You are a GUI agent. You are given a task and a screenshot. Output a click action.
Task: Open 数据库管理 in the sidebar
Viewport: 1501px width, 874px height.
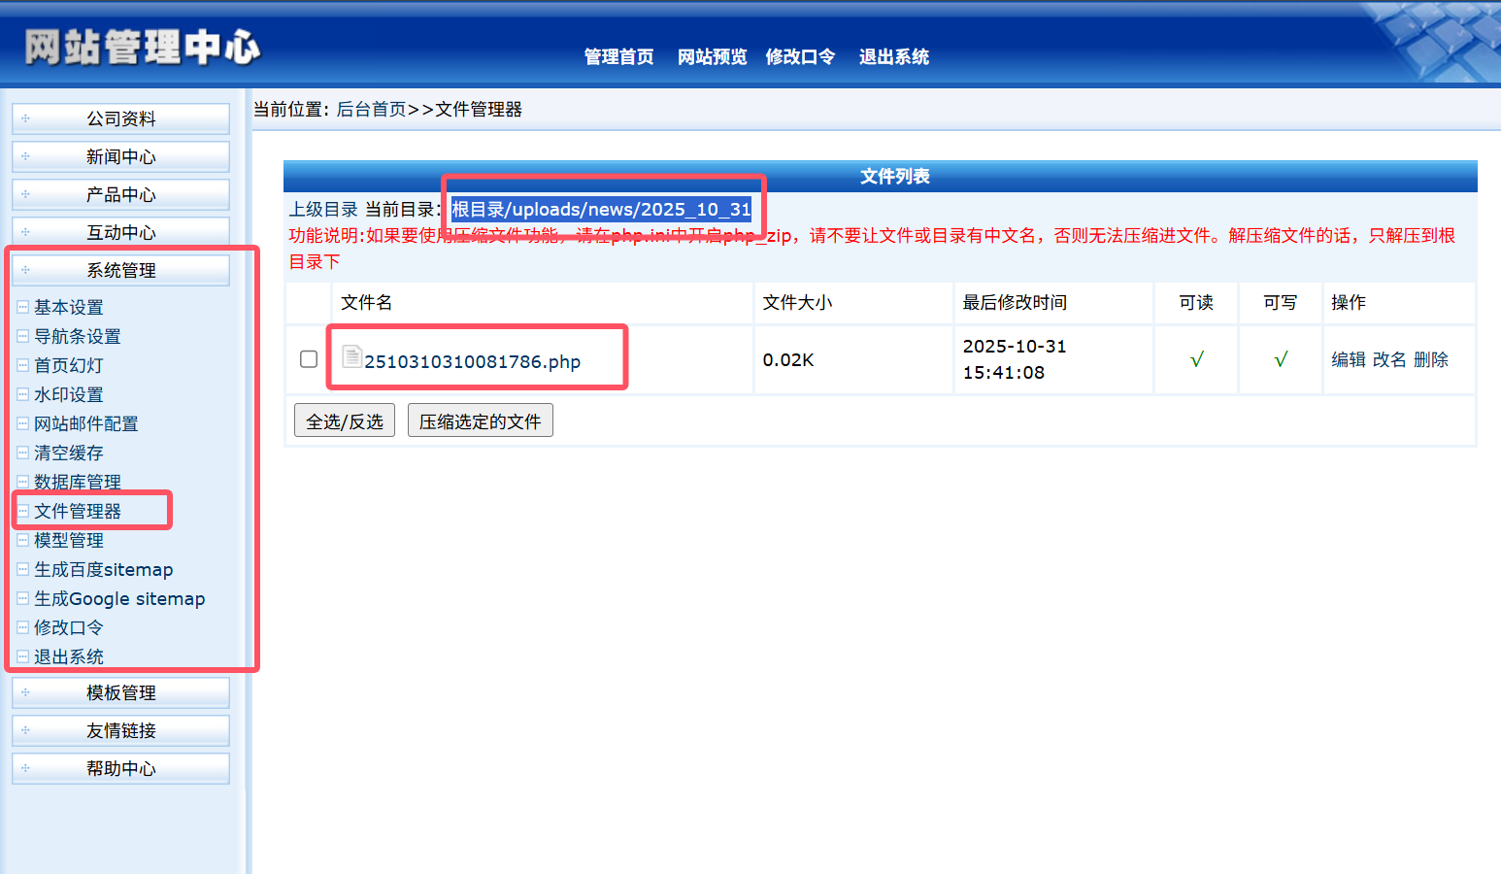pyautogui.click(x=78, y=482)
